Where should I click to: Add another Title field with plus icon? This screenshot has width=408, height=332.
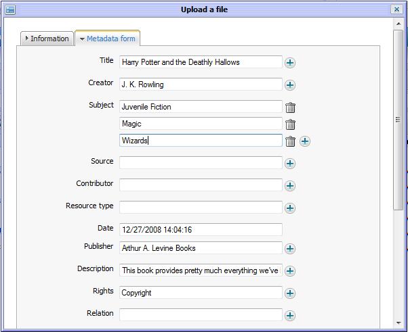(x=290, y=63)
